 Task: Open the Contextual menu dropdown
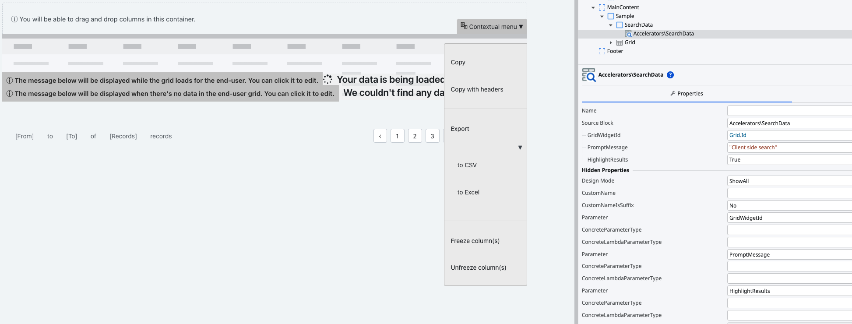pyautogui.click(x=492, y=27)
